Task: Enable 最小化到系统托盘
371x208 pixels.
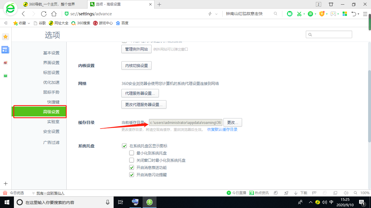Action: pos(132,153)
